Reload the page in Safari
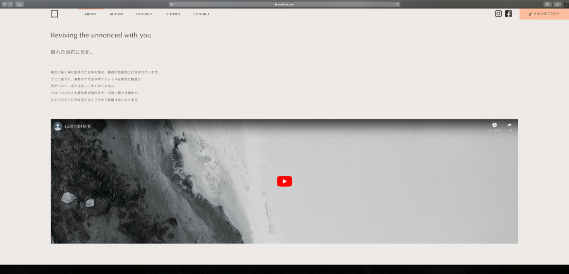 [x=397, y=4]
